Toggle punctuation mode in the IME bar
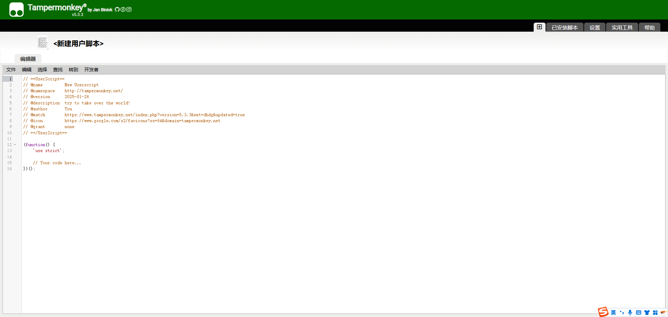This screenshot has height=317, width=668. point(622,312)
